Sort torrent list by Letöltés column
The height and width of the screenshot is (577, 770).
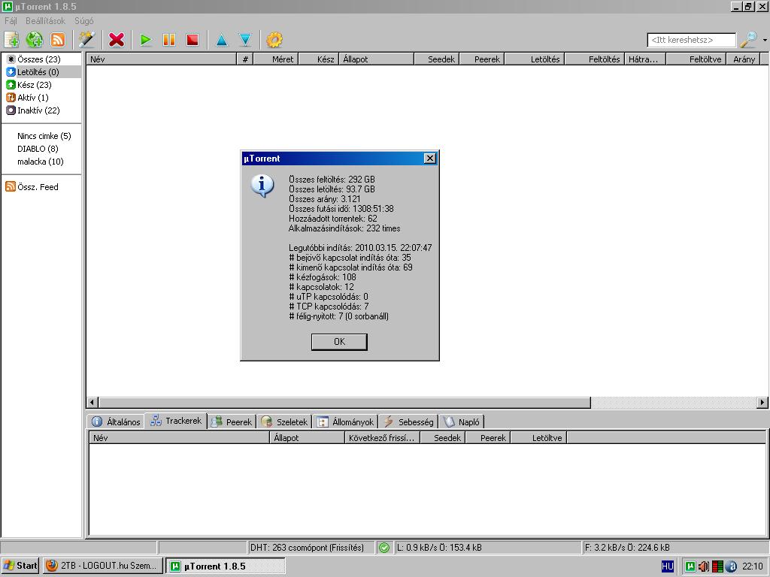click(x=535, y=59)
